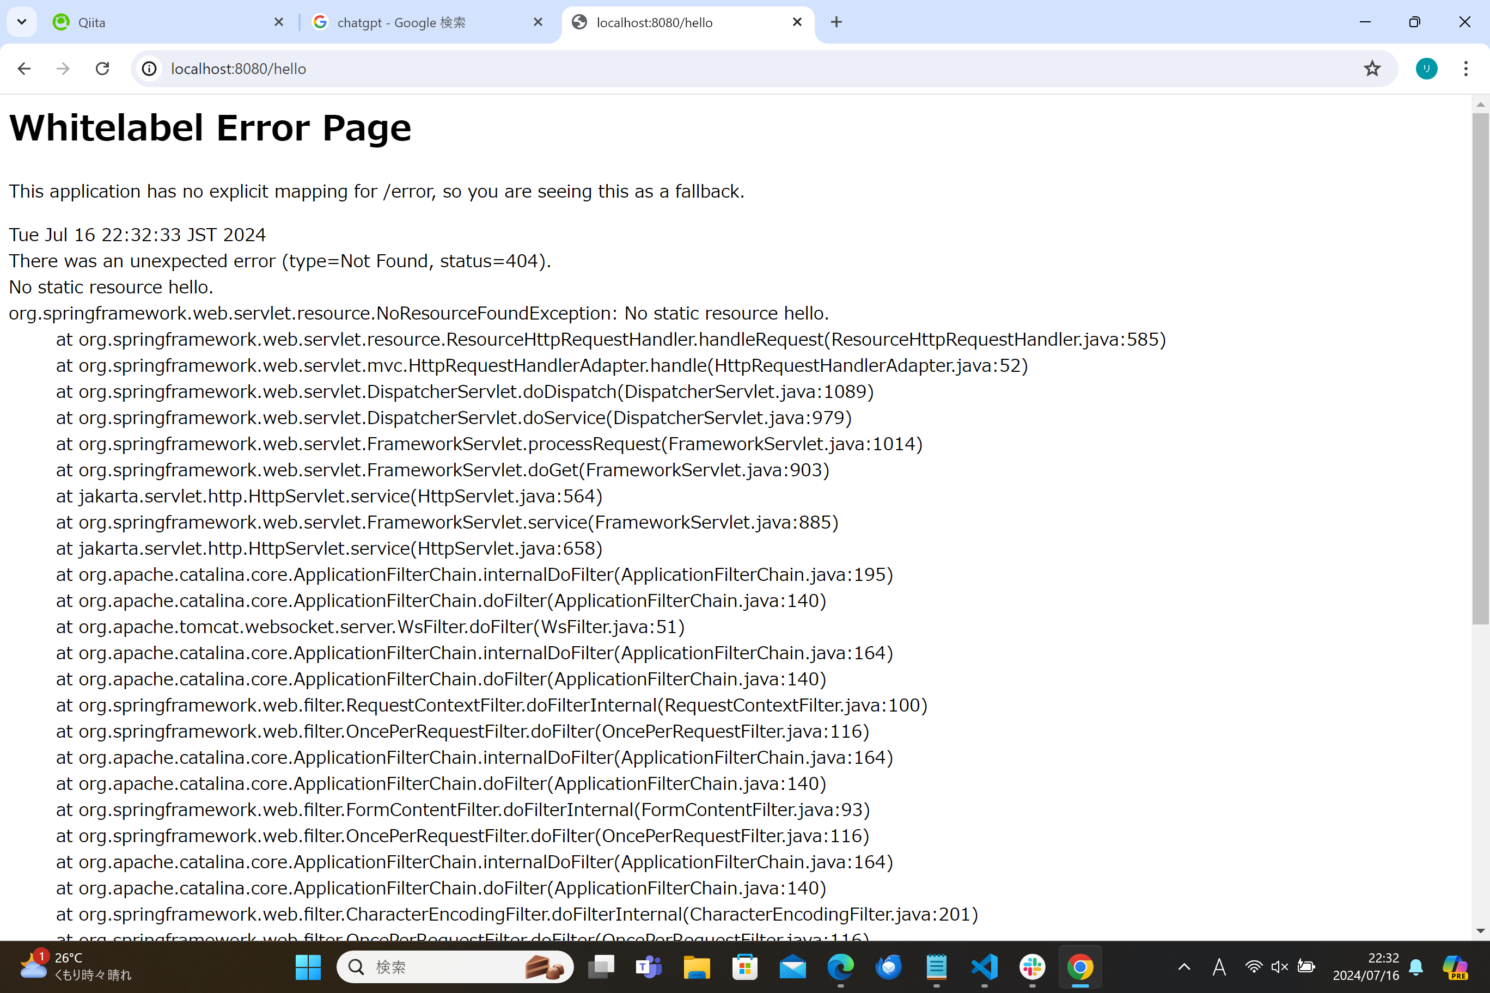Toggle IME input mode A indicator
1490x993 pixels.
pos(1219,966)
